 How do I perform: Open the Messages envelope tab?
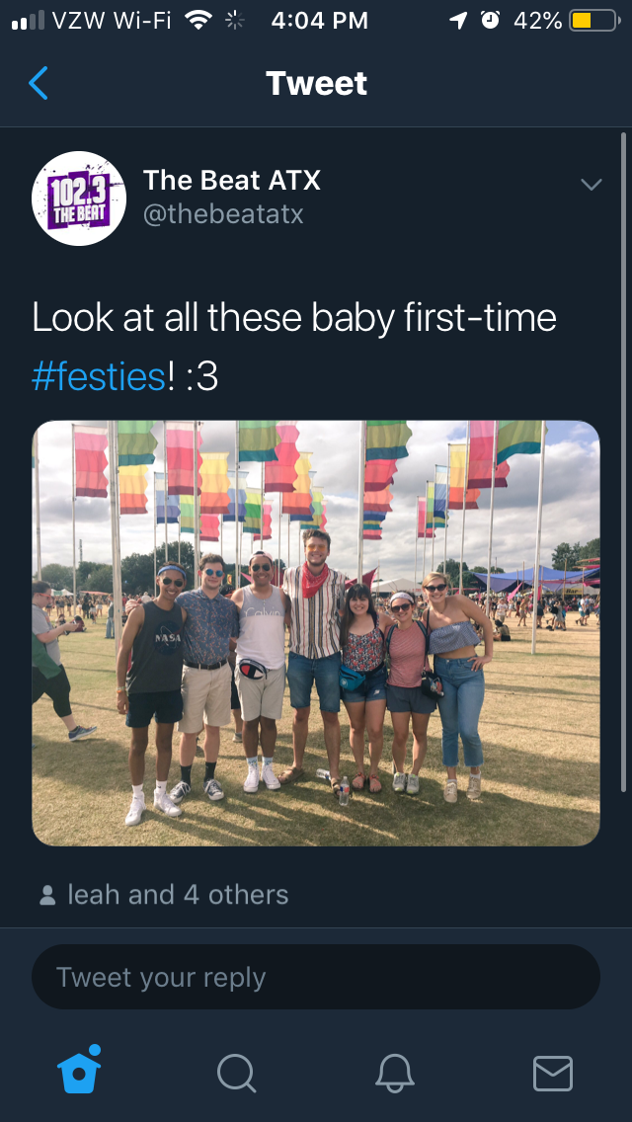[x=553, y=1074]
